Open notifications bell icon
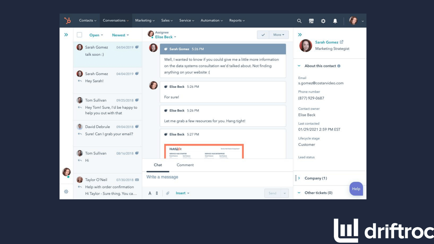This screenshot has width=434, height=244. click(335, 21)
